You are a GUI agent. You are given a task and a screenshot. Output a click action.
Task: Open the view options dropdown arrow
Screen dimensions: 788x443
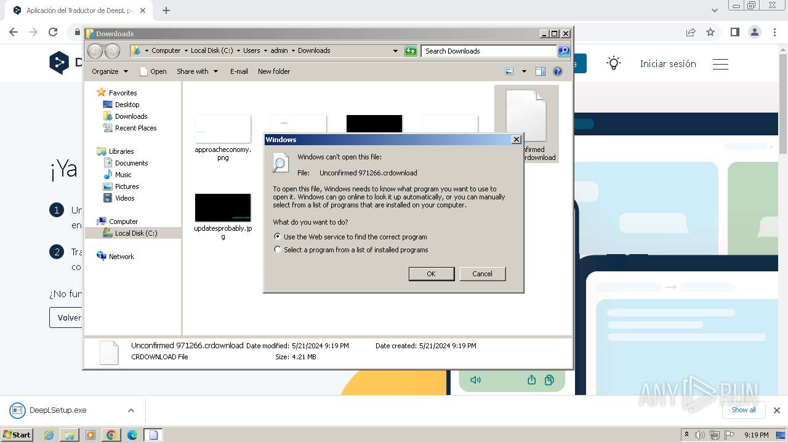click(524, 71)
